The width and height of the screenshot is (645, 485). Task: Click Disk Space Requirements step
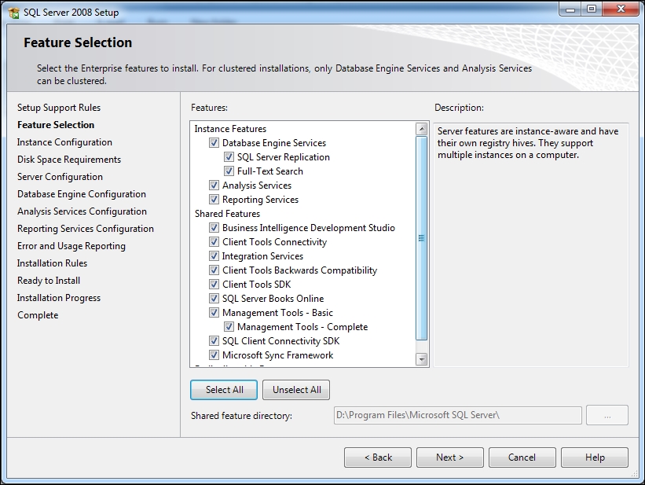tap(69, 160)
